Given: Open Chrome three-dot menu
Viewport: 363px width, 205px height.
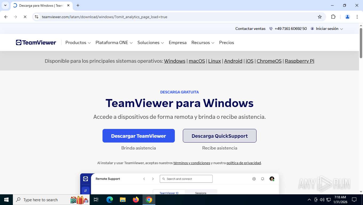Looking at the screenshot, I should (357, 17).
